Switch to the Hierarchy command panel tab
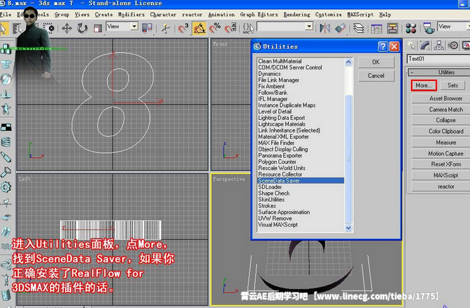Viewport: 470px width, 308px height. (439, 46)
